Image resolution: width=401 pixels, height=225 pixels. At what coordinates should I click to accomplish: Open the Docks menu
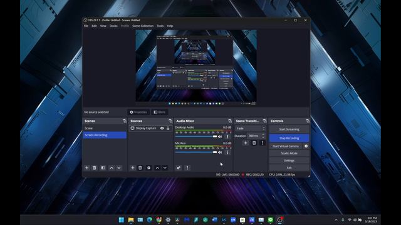tap(113, 26)
